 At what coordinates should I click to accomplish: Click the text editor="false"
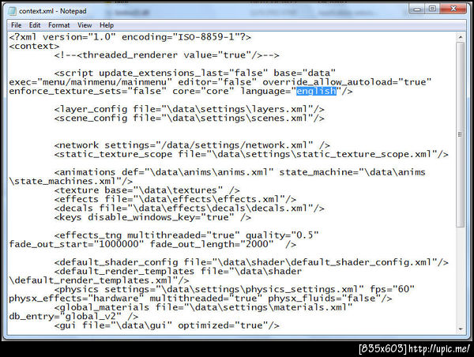point(217,82)
